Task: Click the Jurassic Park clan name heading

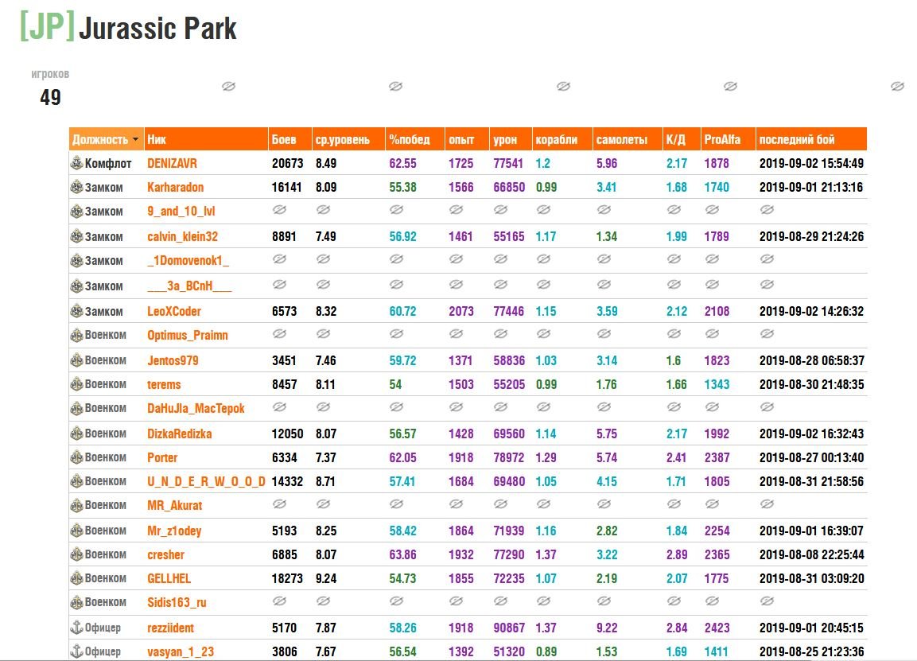Action: (158, 28)
